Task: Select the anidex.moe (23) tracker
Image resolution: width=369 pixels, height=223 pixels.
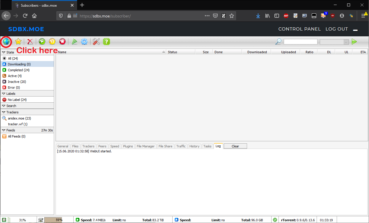Action: click(x=27, y=118)
